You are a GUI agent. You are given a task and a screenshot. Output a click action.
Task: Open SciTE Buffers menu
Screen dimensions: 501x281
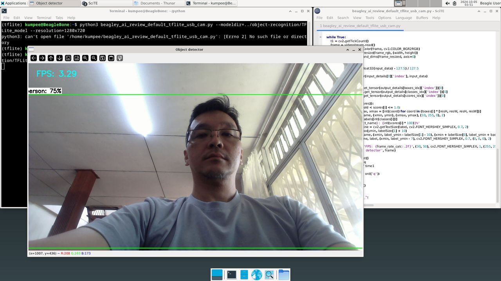422,18
